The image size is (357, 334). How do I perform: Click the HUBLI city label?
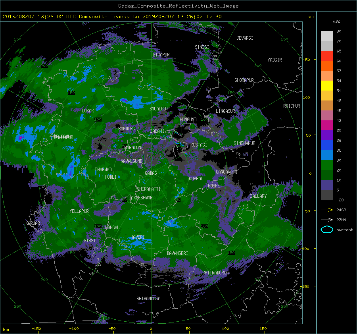pos(111,177)
